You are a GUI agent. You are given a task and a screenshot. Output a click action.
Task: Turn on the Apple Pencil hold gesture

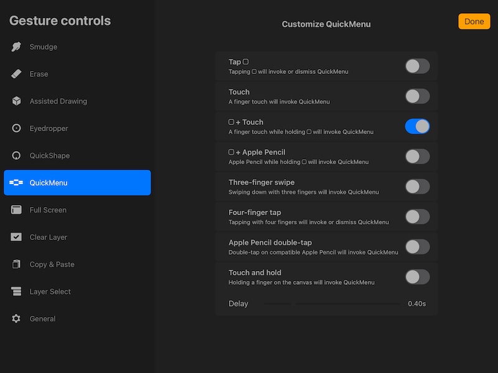coord(417,157)
